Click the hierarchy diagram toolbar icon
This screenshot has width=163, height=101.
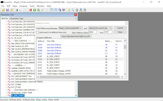pyautogui.click(x=81, y=10)
